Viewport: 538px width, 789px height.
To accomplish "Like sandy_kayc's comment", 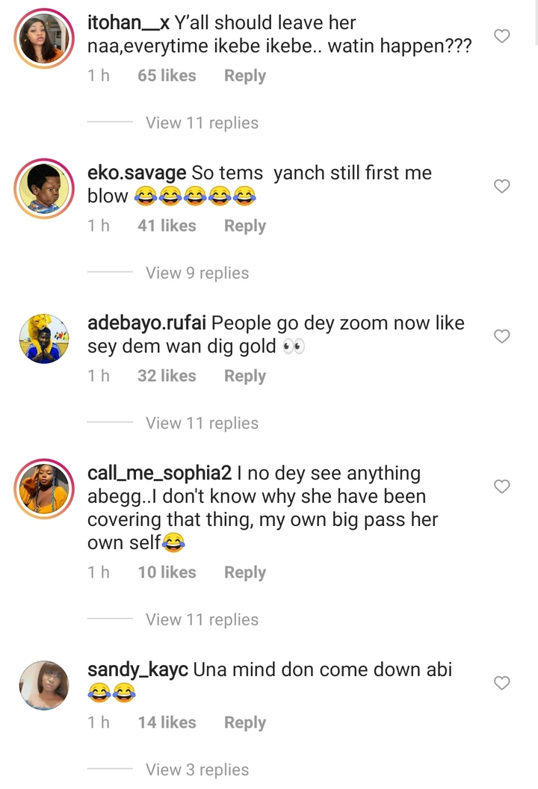I will [503, 683].
